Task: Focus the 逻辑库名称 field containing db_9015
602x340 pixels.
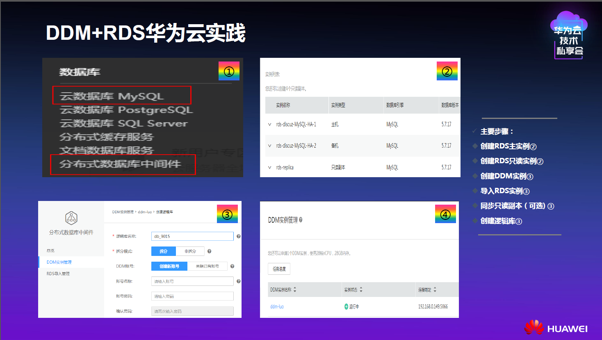Action: [x=192, y=236]
